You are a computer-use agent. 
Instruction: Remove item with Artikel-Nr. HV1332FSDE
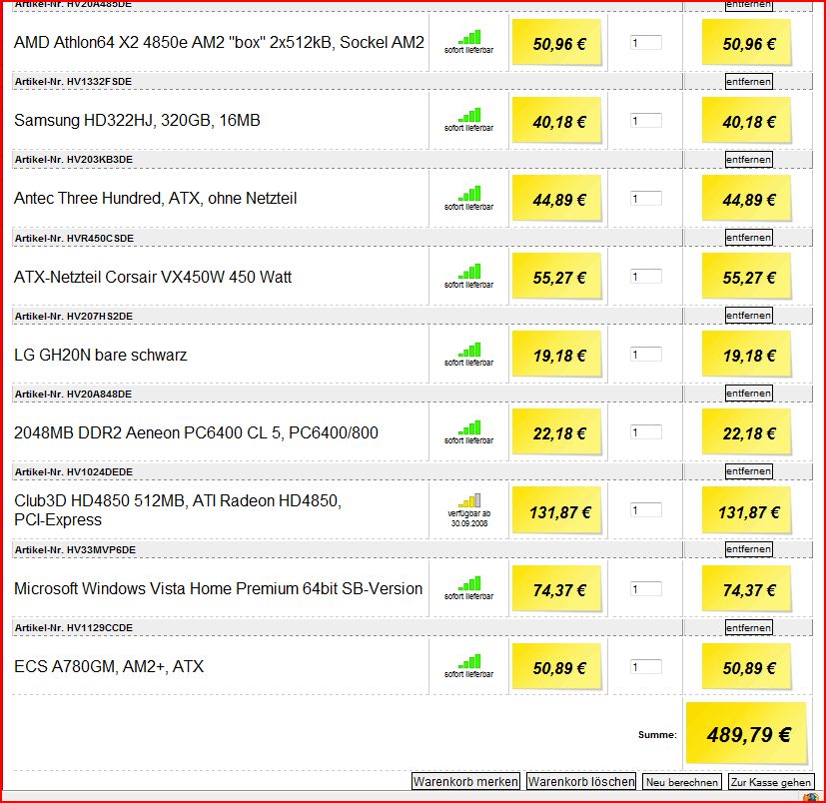(748, 82)
